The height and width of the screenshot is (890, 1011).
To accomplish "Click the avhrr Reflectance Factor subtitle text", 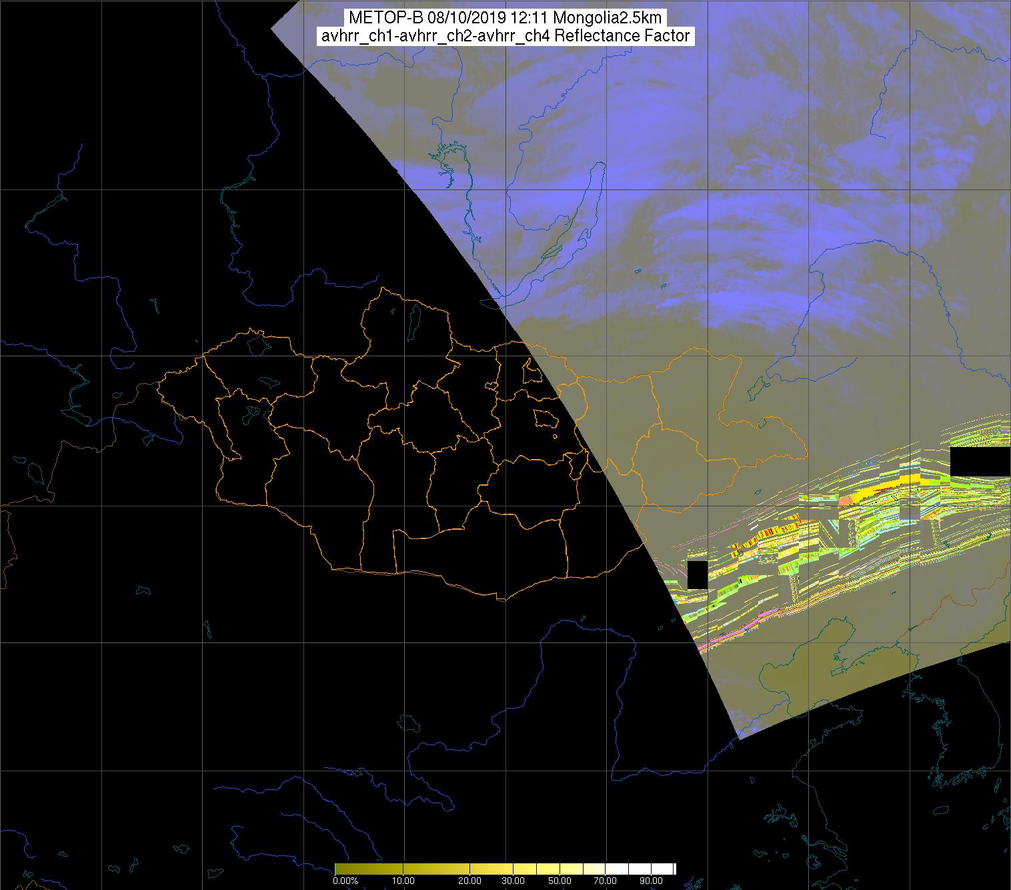I will (x=505, y=36).
